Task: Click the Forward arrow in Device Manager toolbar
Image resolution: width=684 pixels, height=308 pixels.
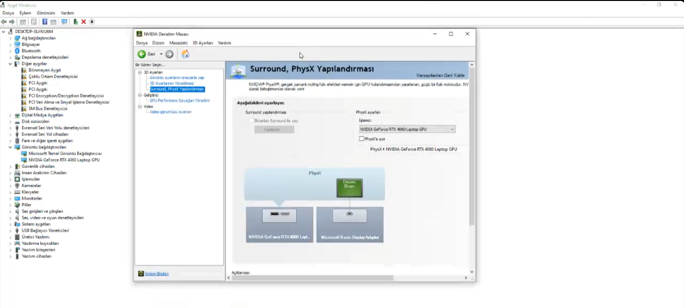Action: pos(12,22)
